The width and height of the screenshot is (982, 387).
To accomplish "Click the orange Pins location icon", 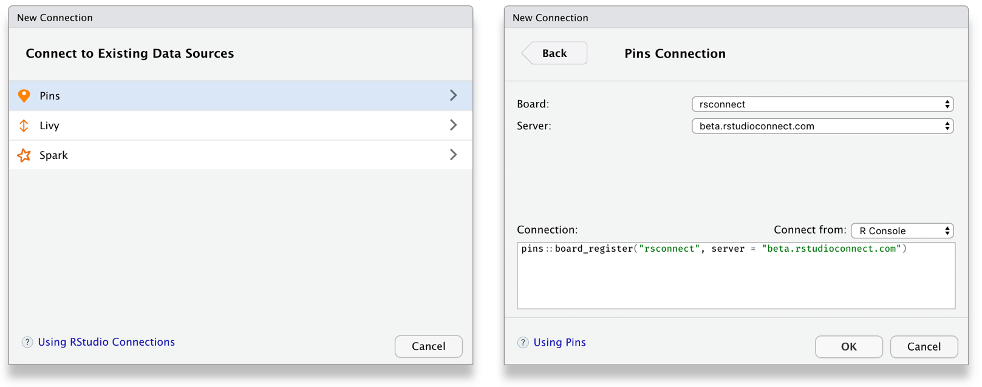I will [x=24, y=96].
